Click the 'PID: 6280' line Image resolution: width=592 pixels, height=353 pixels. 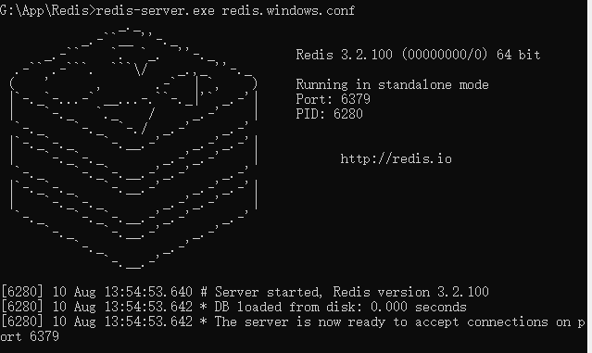tap(329, 114)
